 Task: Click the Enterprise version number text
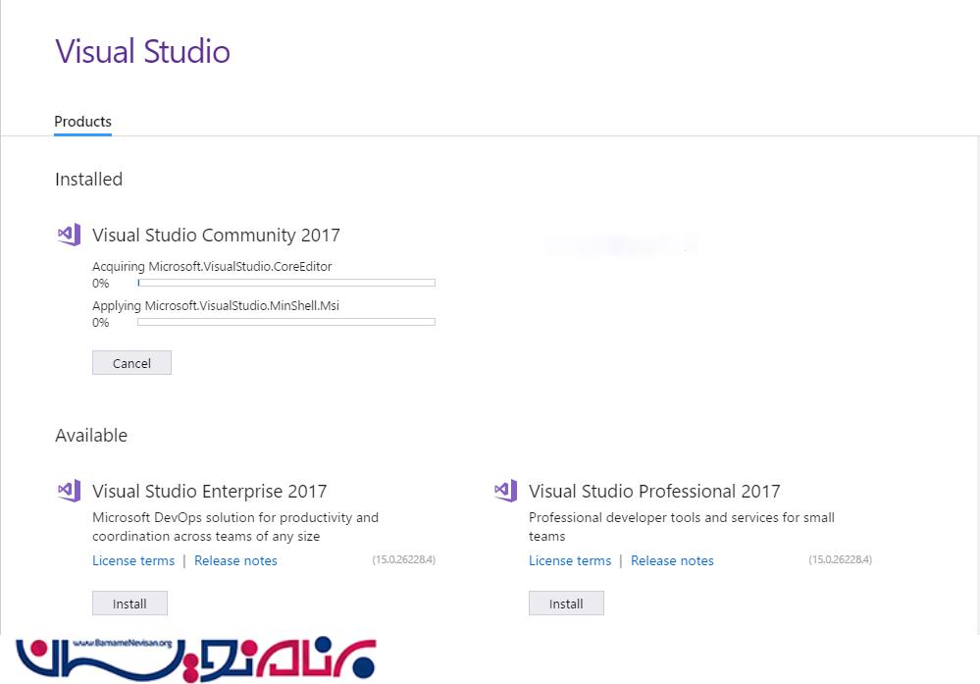[403, 559]
